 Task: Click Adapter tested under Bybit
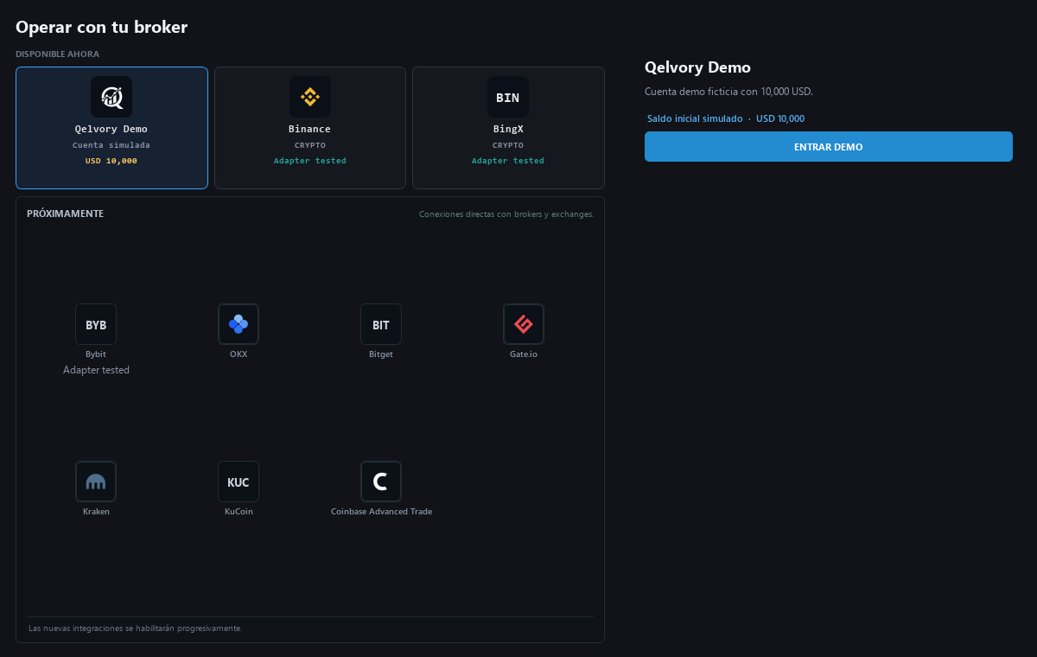pyautogui.click(x=96, y=370)
